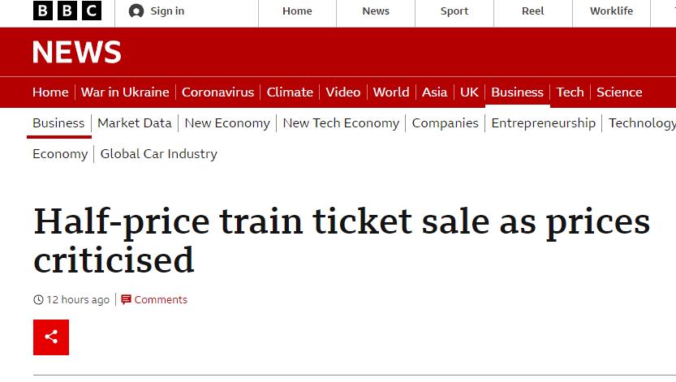
Task: Click the Comments link under headline
Action: click(x=161, y=300)
